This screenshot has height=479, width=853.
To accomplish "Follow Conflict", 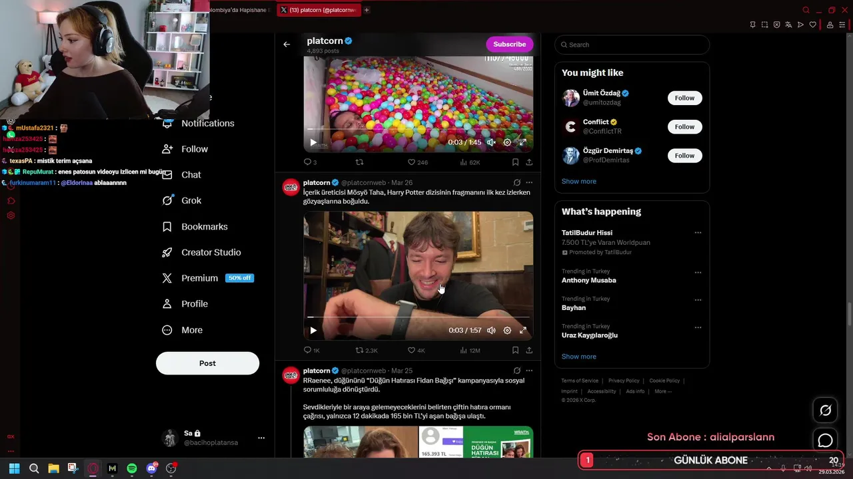I will 684,126.
